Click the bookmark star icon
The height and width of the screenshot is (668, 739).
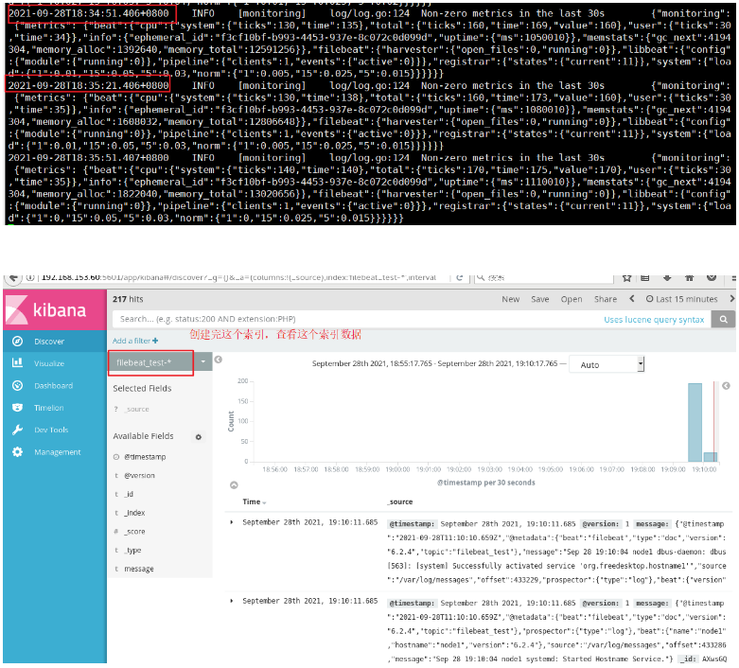626,277
